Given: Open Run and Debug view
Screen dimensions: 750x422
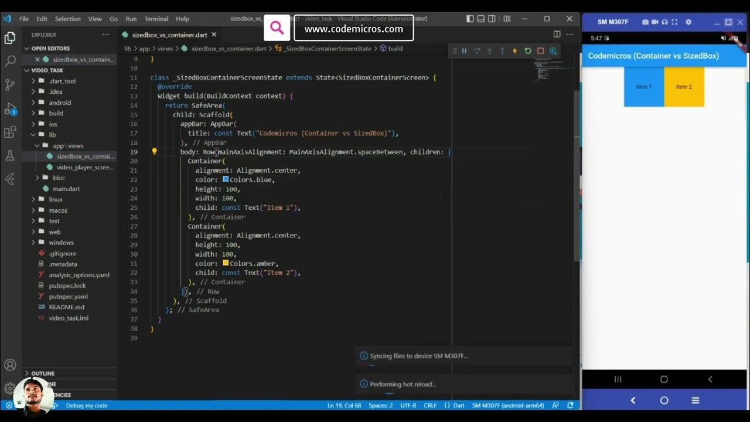Looking at the screenshot, I should click(10, 109).
